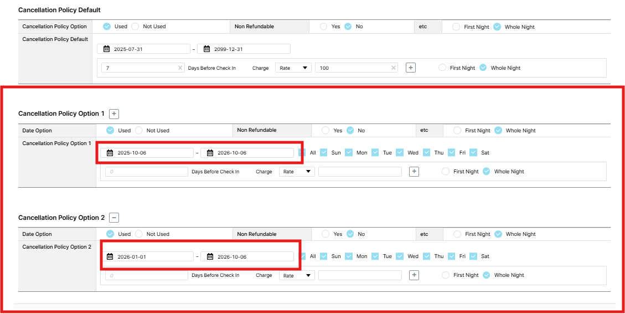Click Option 1 start date field 2025-10-06
Image resolution: width=625 pixels, height=314 pixels.
(x=147, y=153)
